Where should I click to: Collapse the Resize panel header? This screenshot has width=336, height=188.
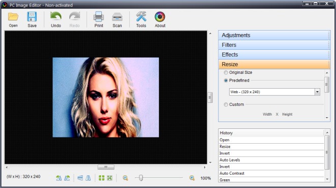[x=274, y=64]
